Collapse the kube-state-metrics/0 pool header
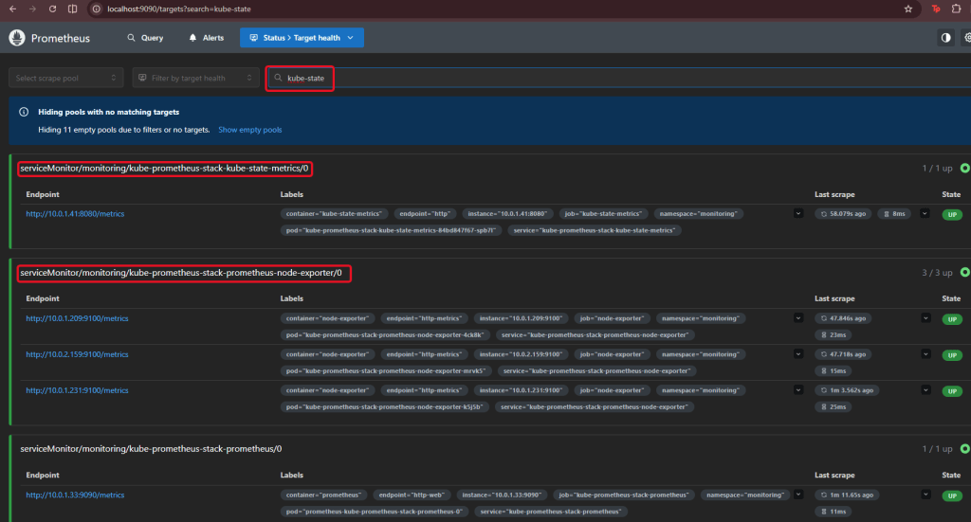Image resolution: width=971 pixels, height=522 pixels. click(x=164, y=169)
